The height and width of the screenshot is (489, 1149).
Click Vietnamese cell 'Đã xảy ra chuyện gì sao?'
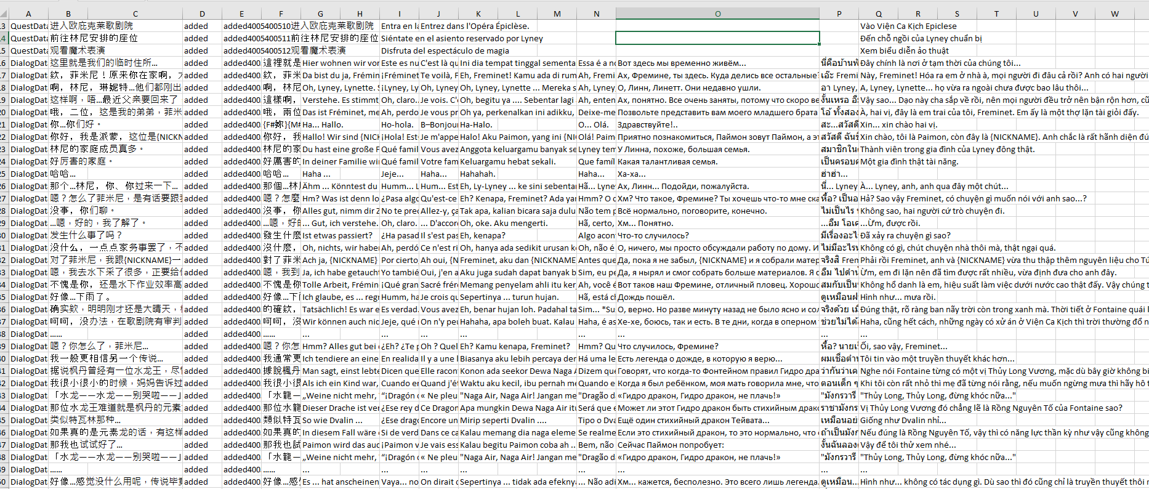pos(905,235)
